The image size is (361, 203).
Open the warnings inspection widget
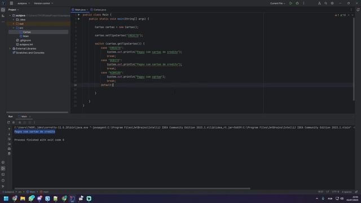(340, 15)
